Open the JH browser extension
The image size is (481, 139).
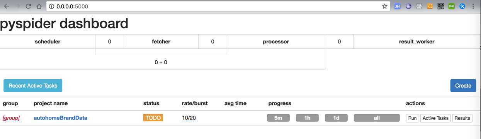(397, 7)
